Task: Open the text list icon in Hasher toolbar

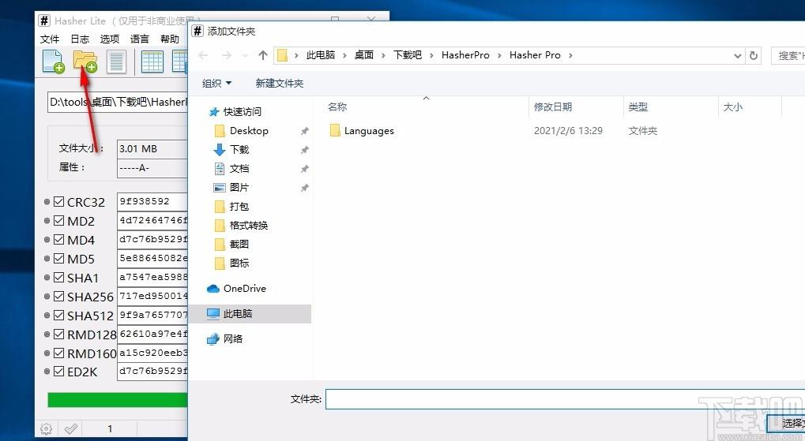Action: coord(116,62)
